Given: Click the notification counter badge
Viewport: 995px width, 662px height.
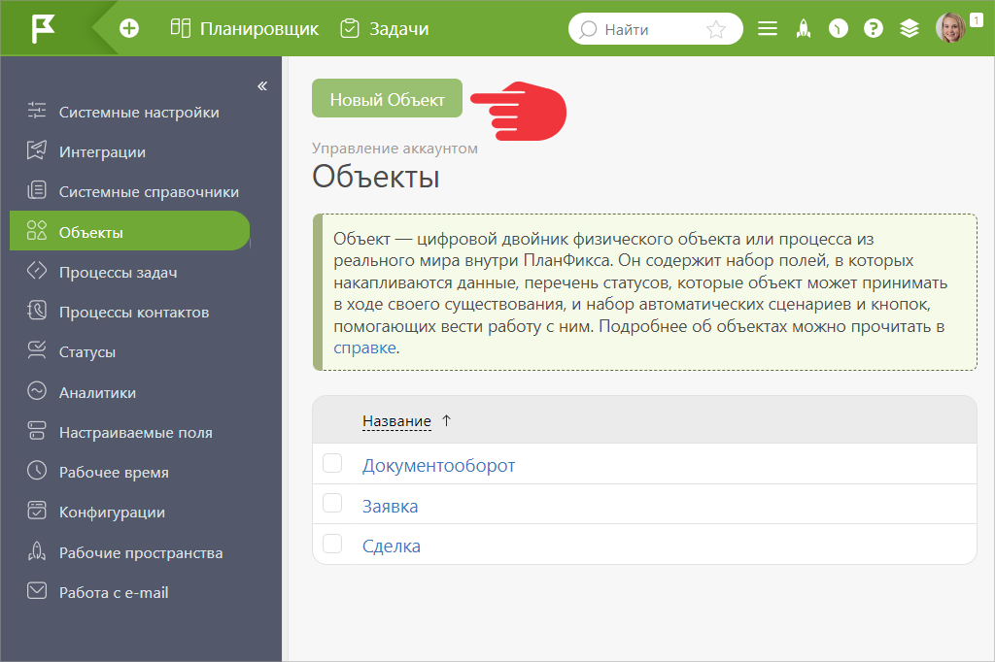Looking at the screenshot, I should [976, 20].
